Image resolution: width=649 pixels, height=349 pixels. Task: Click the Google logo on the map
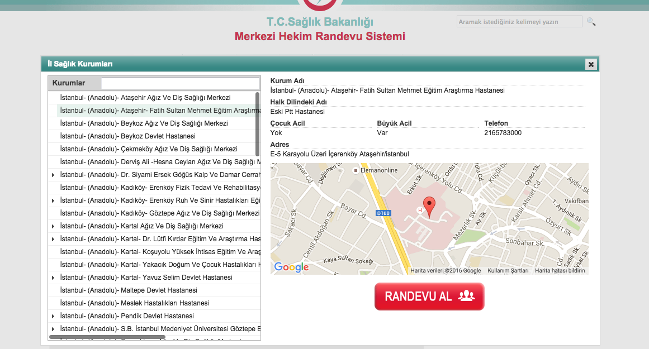tap(291, 267)
